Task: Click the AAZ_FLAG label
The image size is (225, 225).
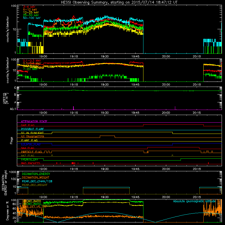Action: (x=28, y=156)
